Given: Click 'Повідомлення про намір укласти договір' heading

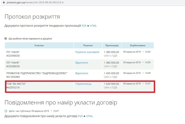Looking at the screenshot, I should [61, 103].
